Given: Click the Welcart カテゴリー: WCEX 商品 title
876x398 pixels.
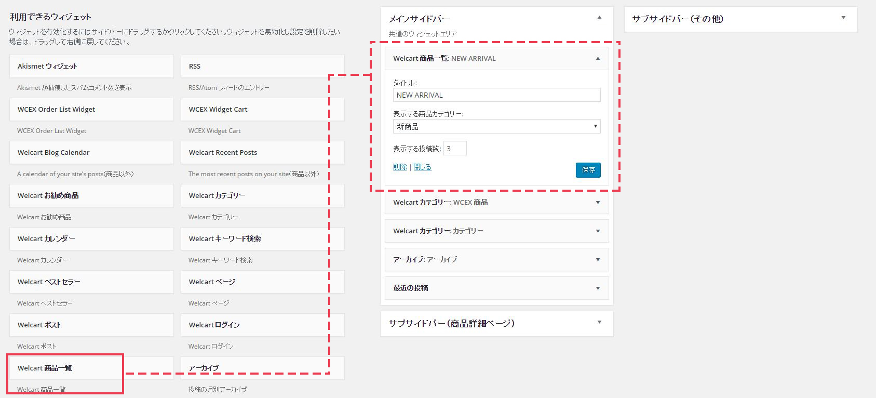Looking at the screenshot, I should (x=440, y=203).
